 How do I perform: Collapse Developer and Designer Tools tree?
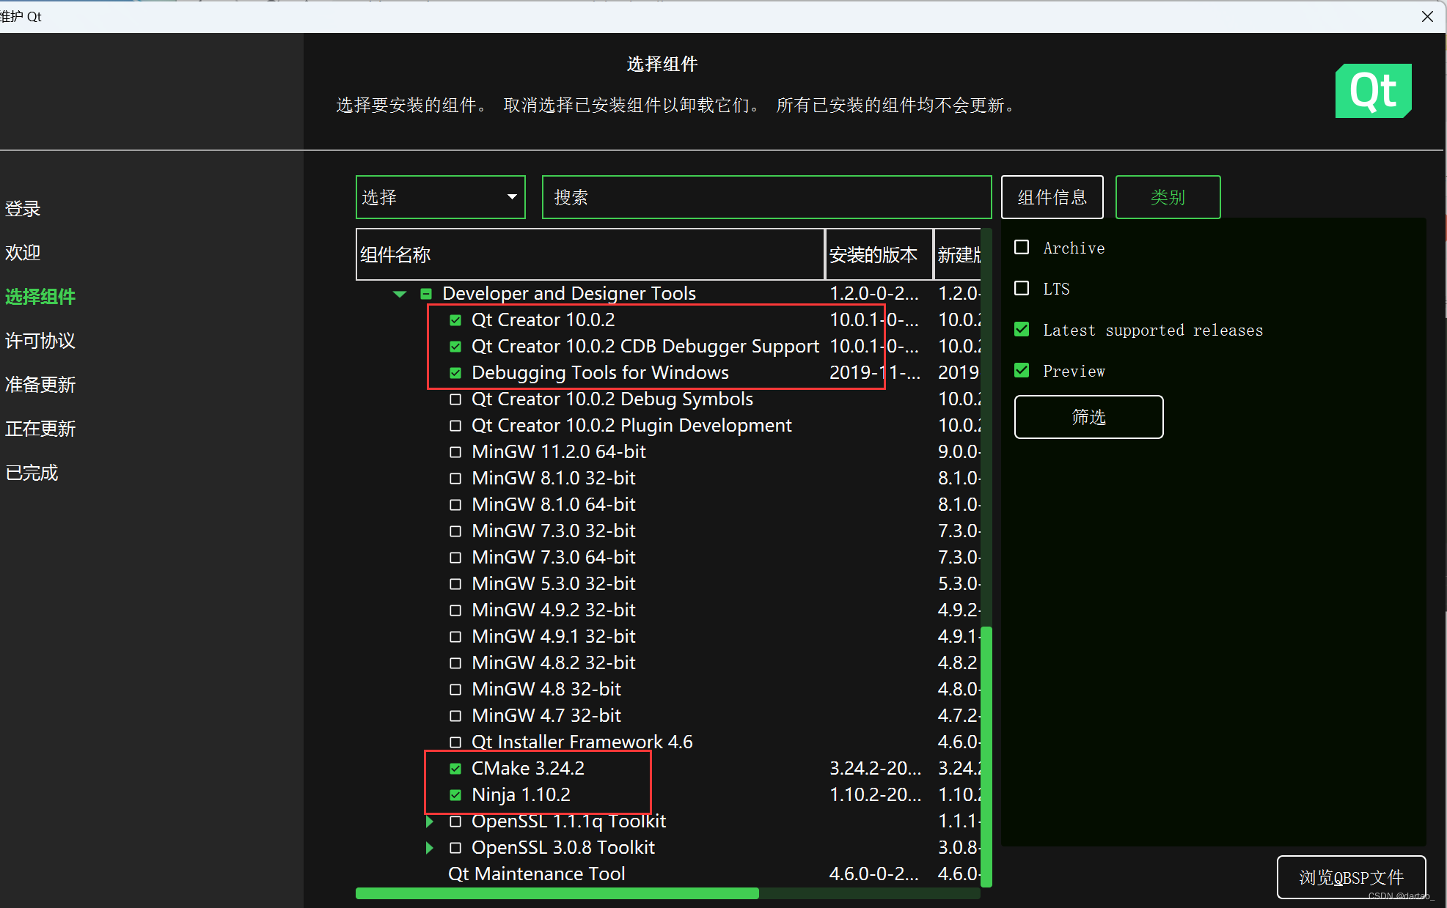[x=400, y=294]
